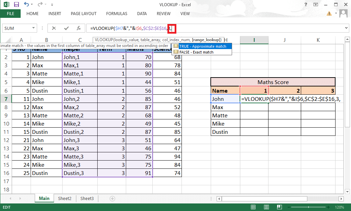Screen dimensions: 351x211
Task: Open the Name Box dropdown arrow
Action: pos(33,28)
